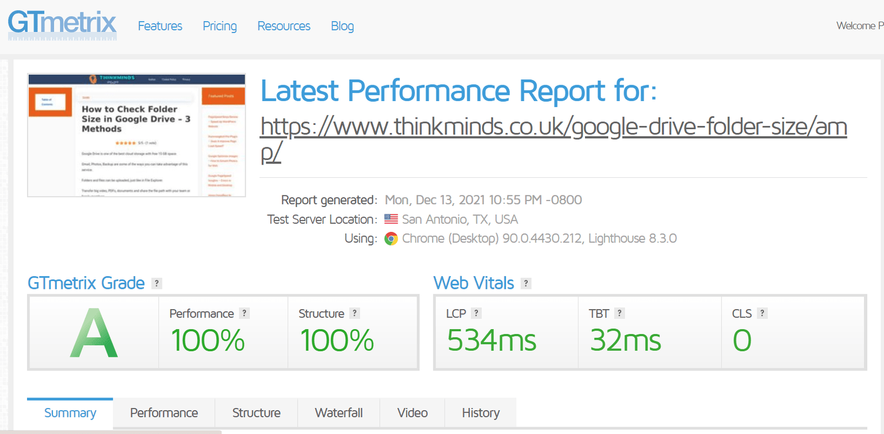The width and height of the screenshot is (884, 434).
Task: Click help icon next to Web Vitals
Action: (526, 283)
